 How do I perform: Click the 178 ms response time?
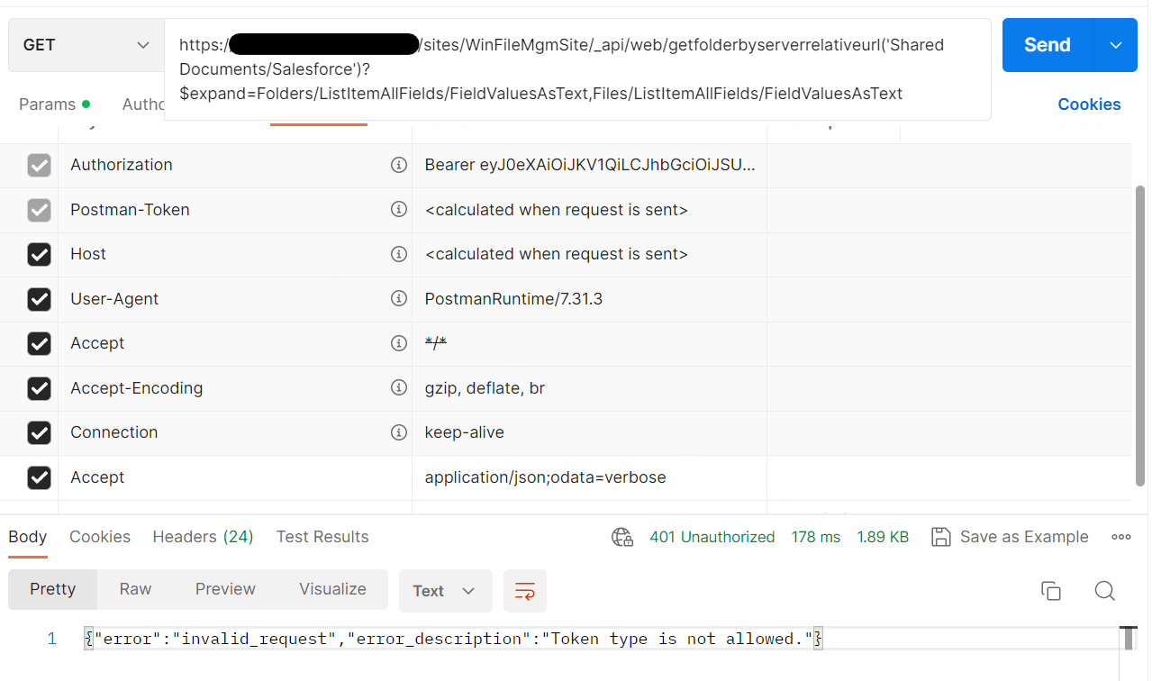pyautogui.click(x=816, y=537)
